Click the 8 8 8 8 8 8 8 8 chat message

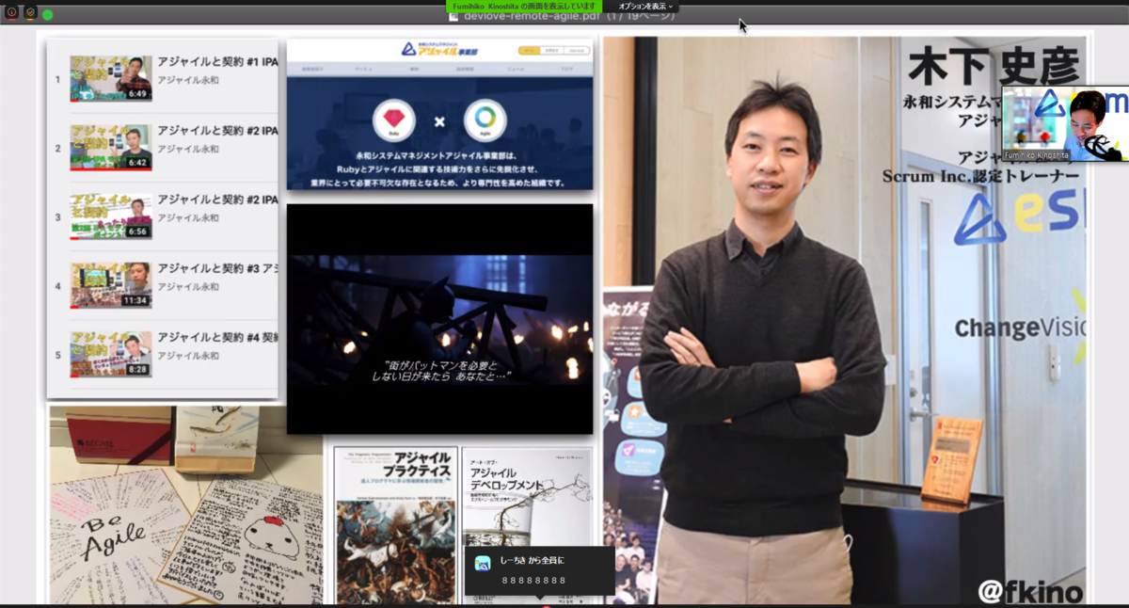pos(533,581)
